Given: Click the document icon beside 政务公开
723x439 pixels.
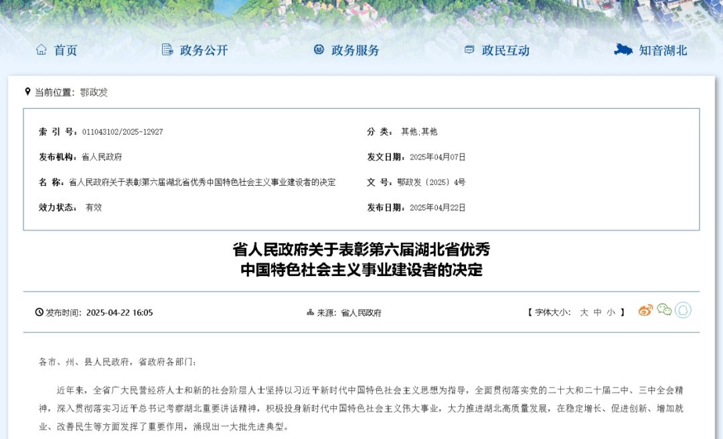Looking at the screenshot, I should pos(167,50).
